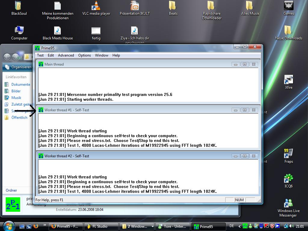Click the taskbar clock 21:01
The height and width of the screenshot is (231, 308).
click(300, 226)
